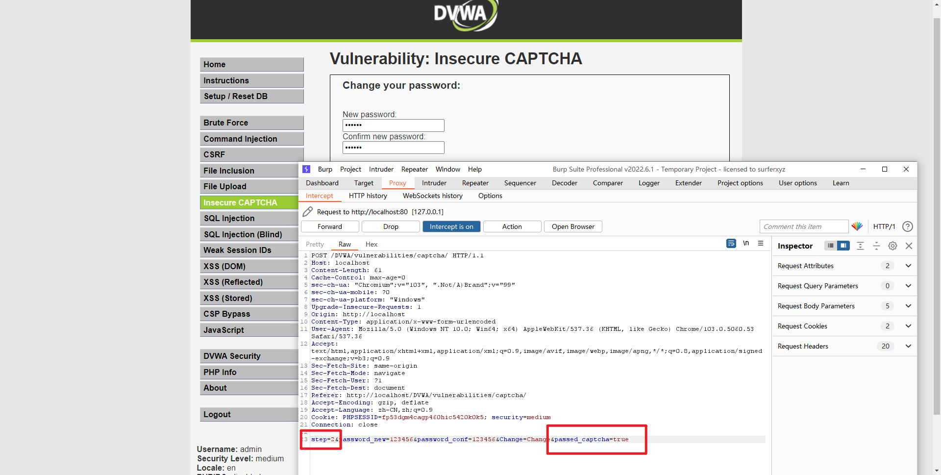Switch to the HTTP history sub-tab
The image size is (941, 475).
click(x=368, y=196)
